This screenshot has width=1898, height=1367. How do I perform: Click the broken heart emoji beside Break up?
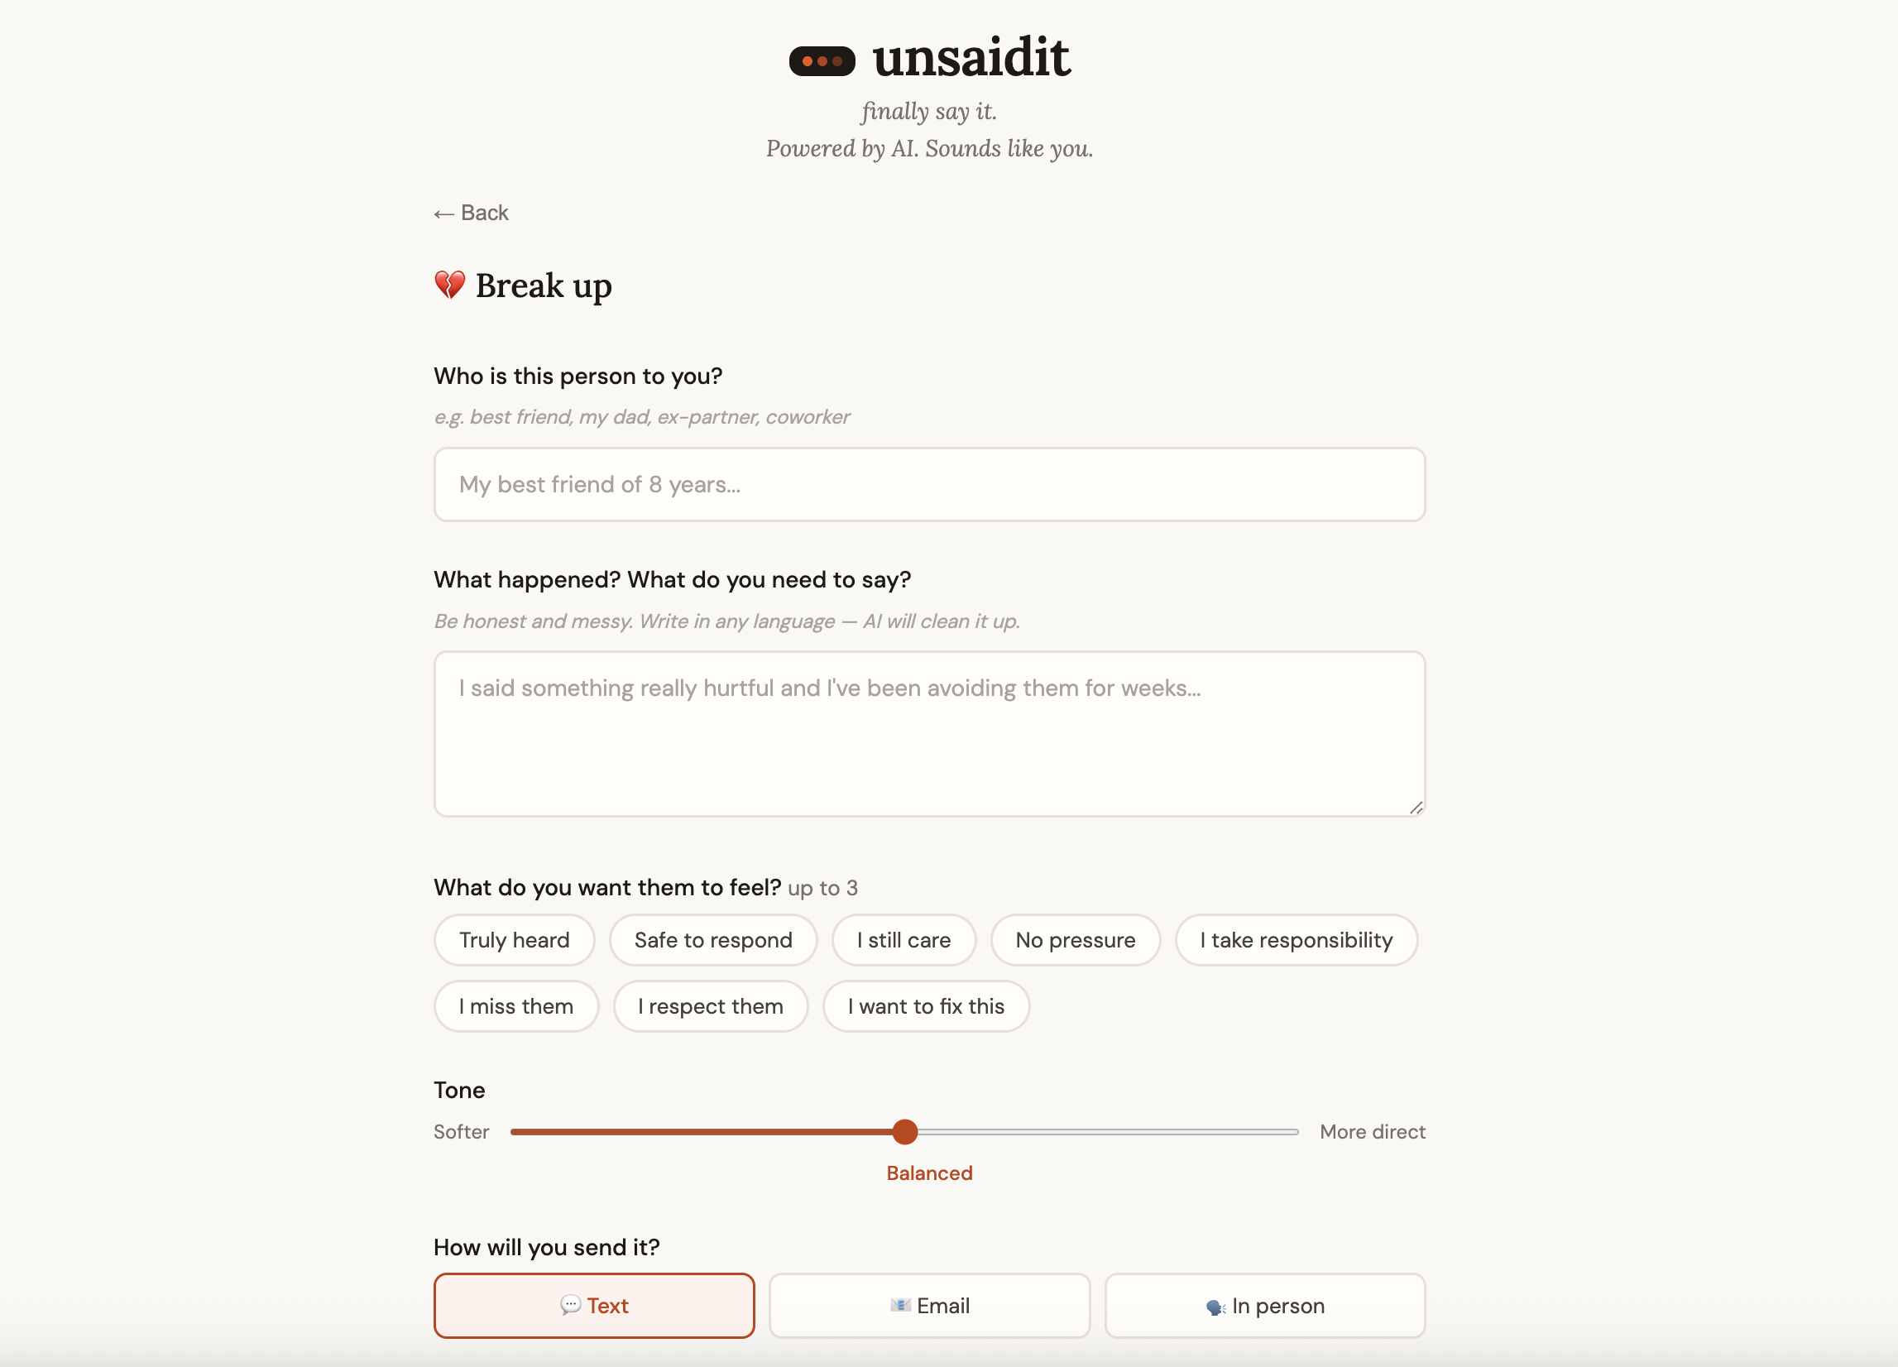pos(448,285)
